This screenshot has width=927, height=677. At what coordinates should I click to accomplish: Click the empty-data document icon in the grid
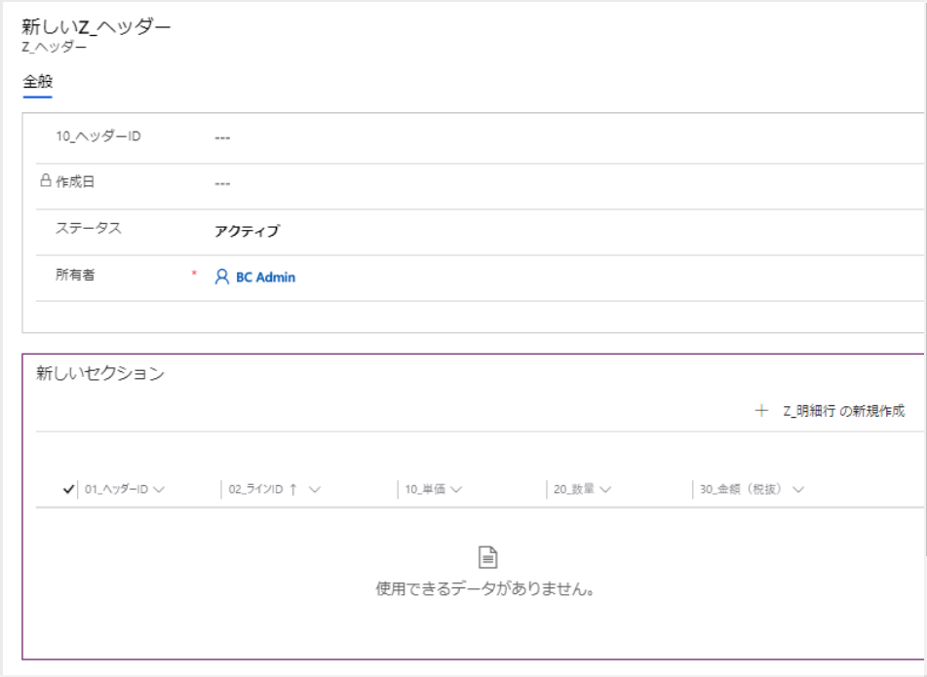click(x=487, y=557)
